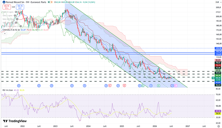Click the yellow 38,05 RSI average label
The width and height of the screenshot is (222, 128).
tap(218, 114)
